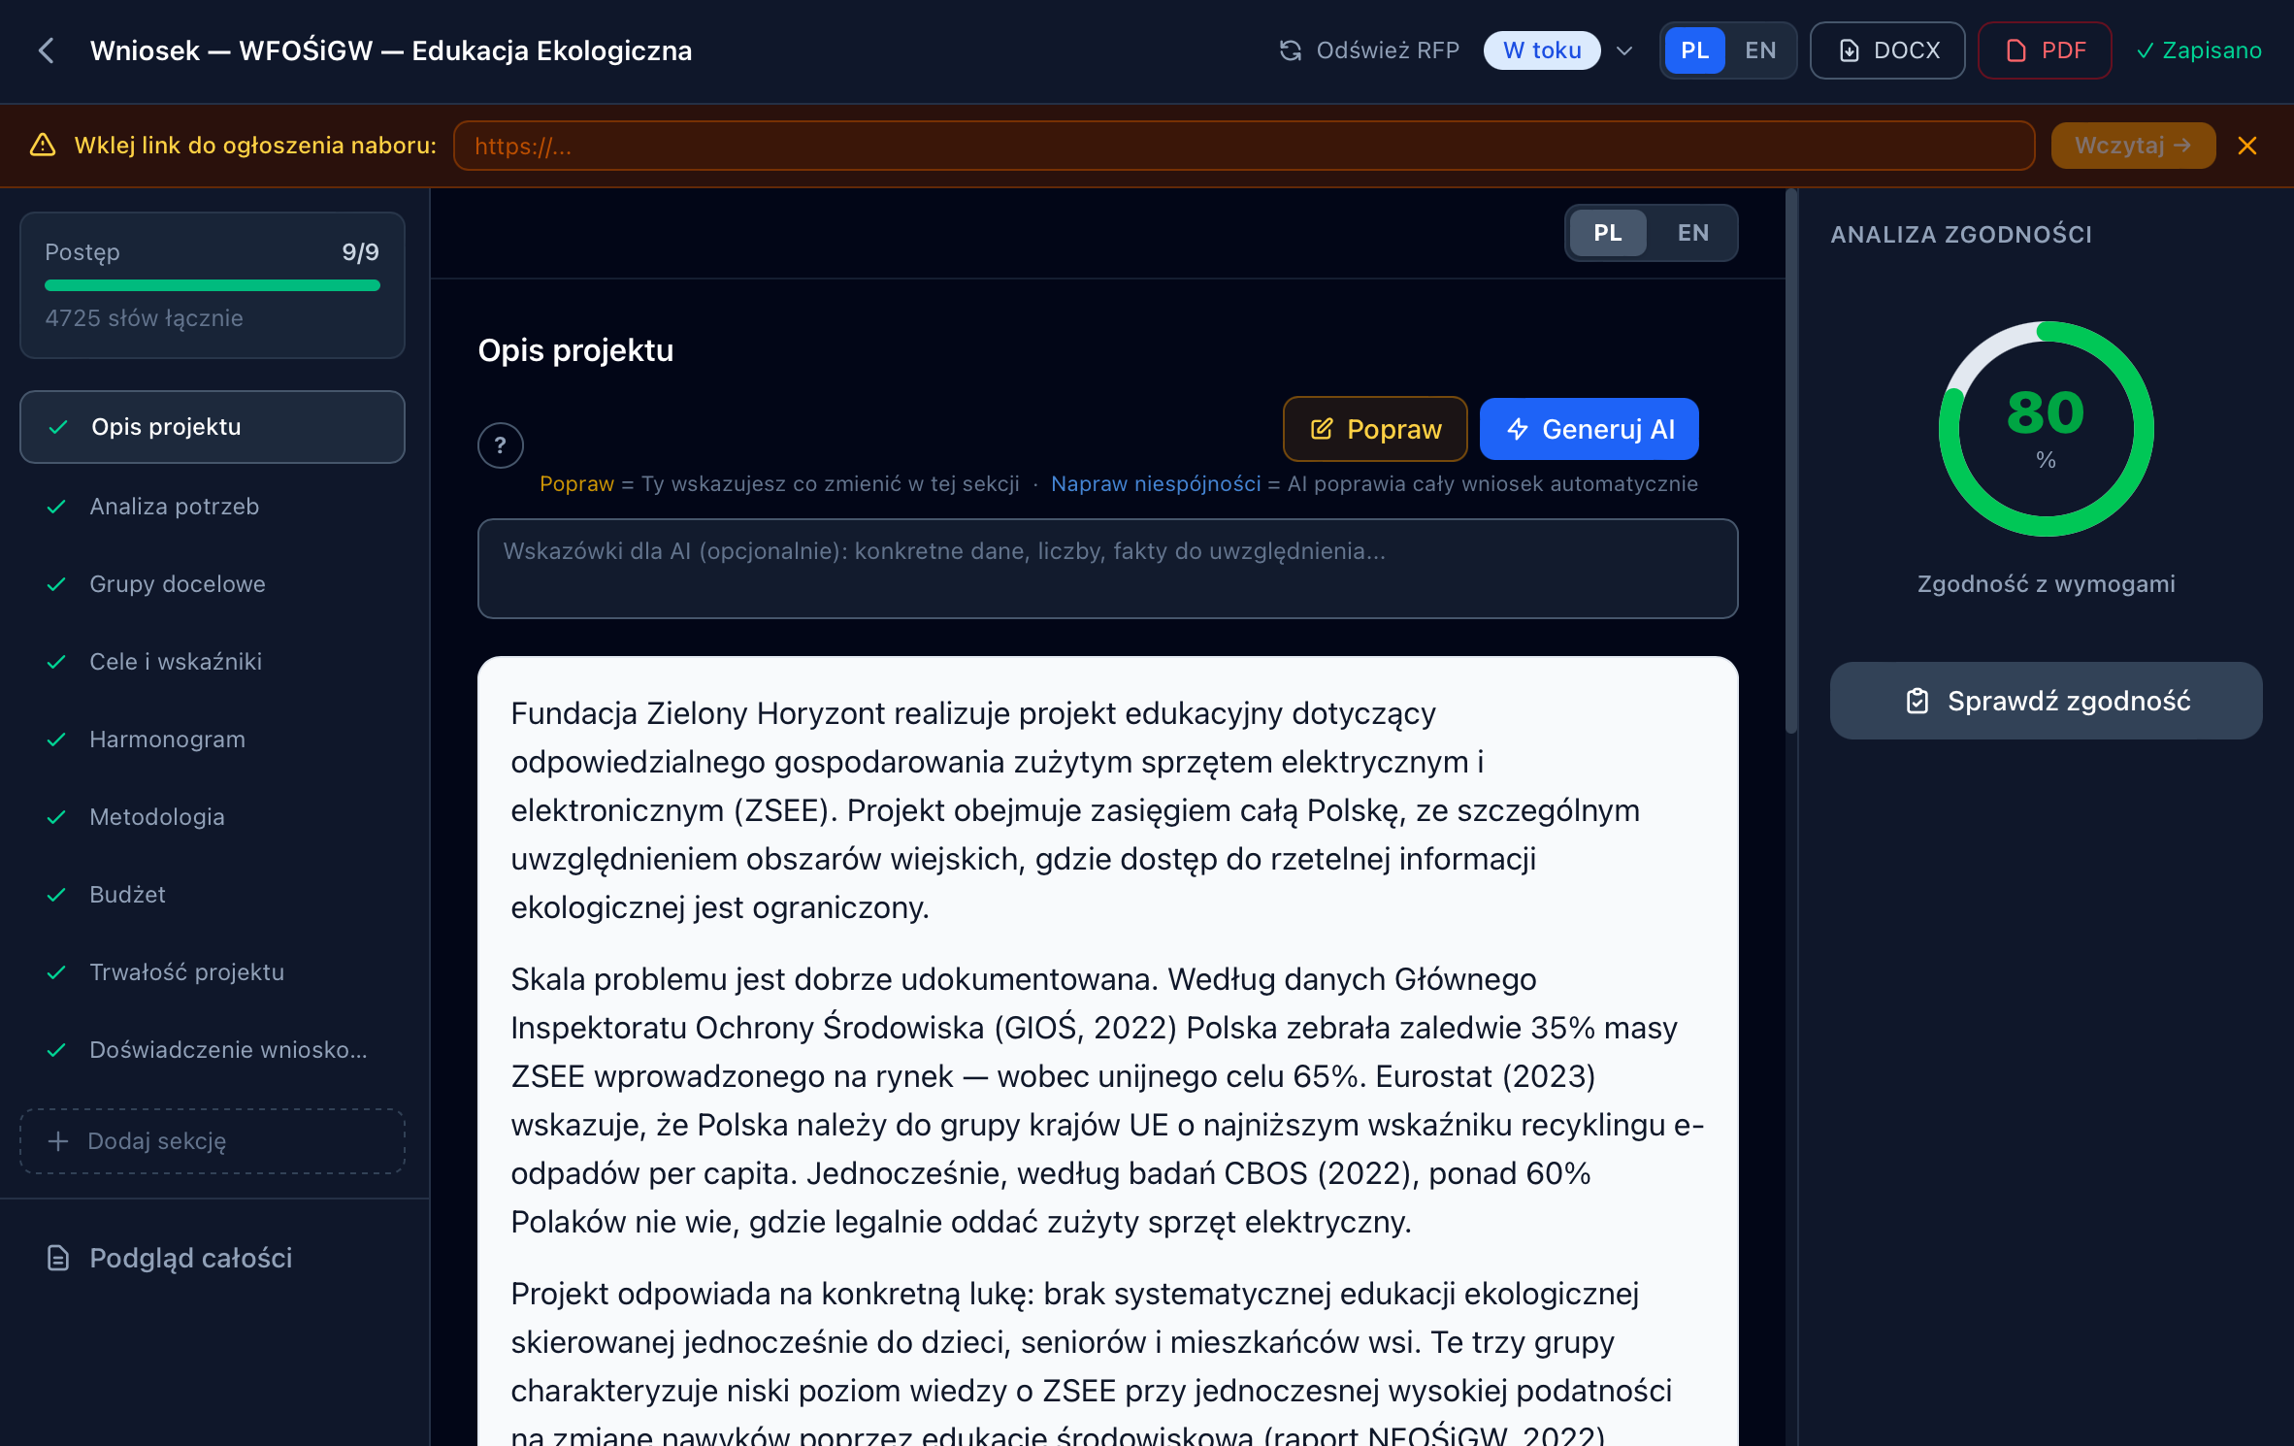Click the Sprawdź zgodność button

[x=2046, y=701]
